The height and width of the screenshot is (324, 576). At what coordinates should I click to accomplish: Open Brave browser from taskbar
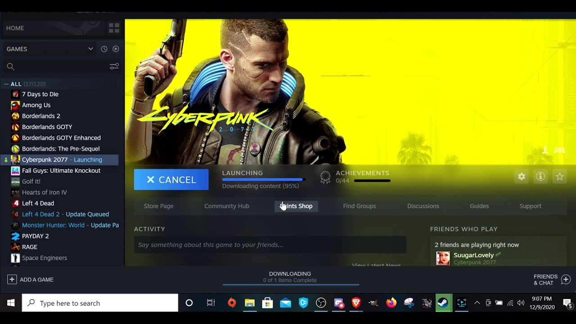point(356,303)
